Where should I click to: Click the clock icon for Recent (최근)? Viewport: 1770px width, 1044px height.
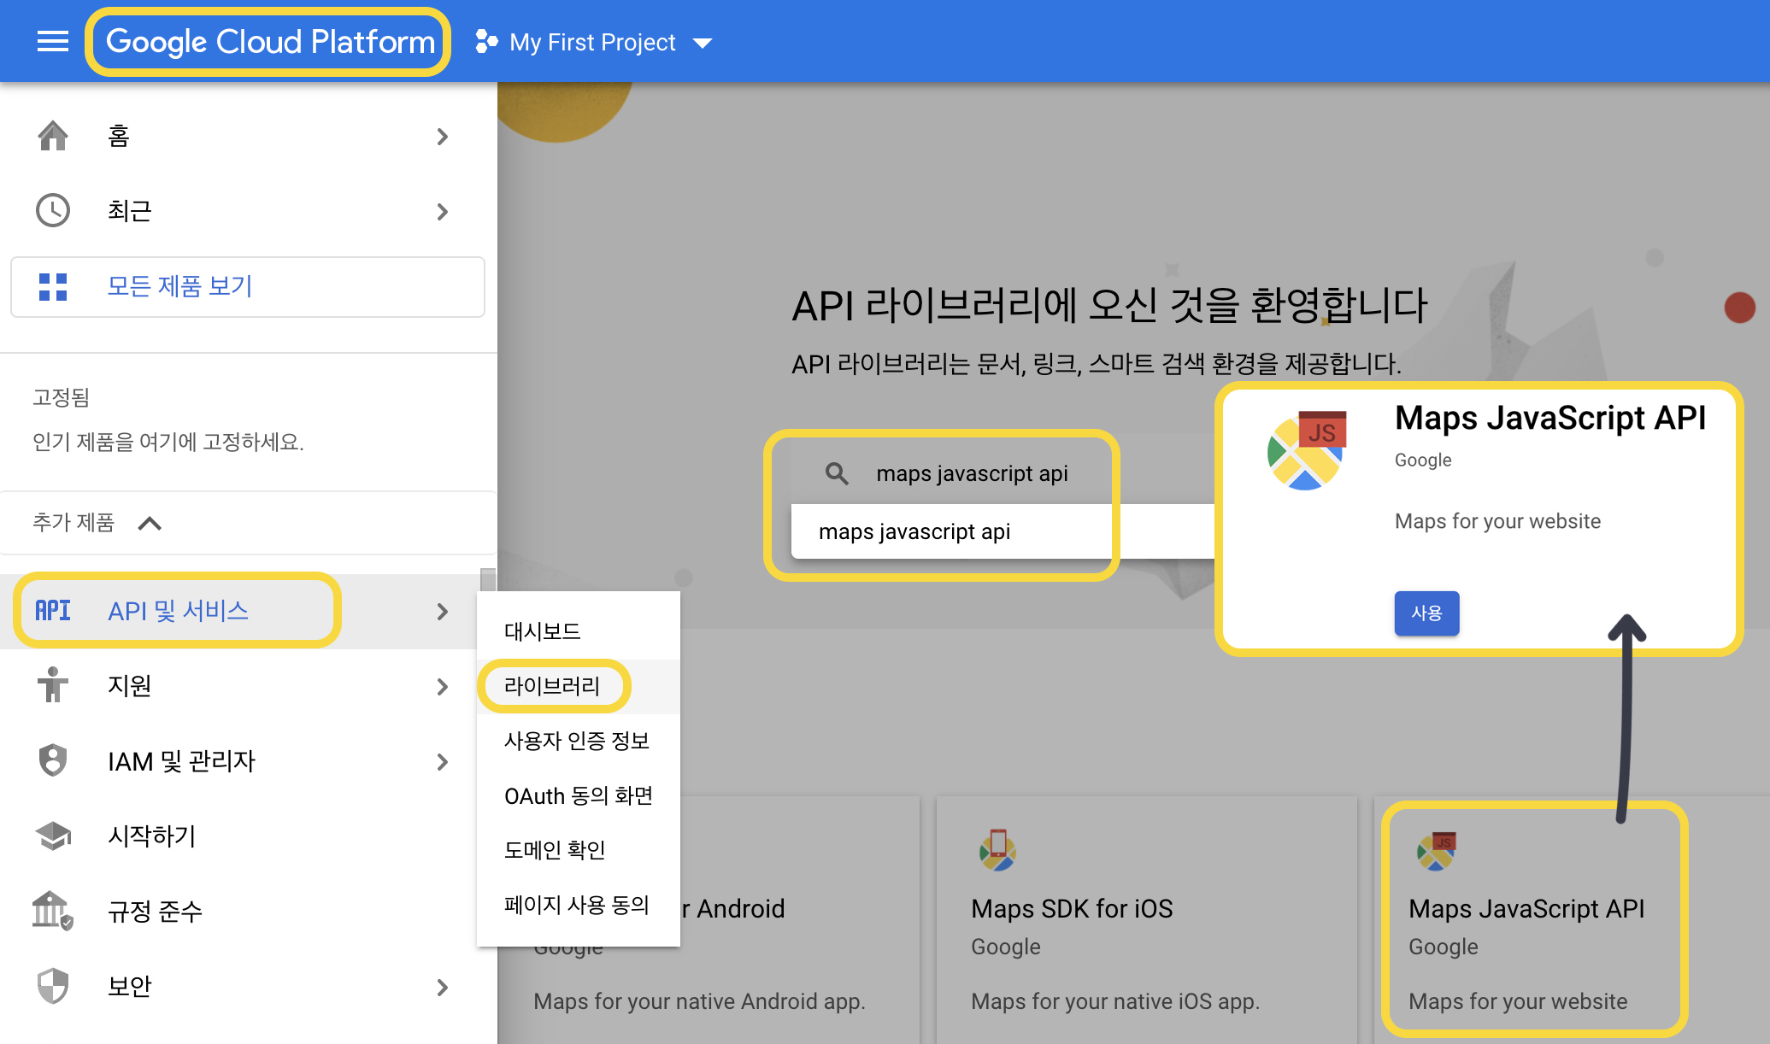point(53,210)
